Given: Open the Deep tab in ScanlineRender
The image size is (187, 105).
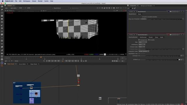Looking at the screenshot, I should point(157,37).
